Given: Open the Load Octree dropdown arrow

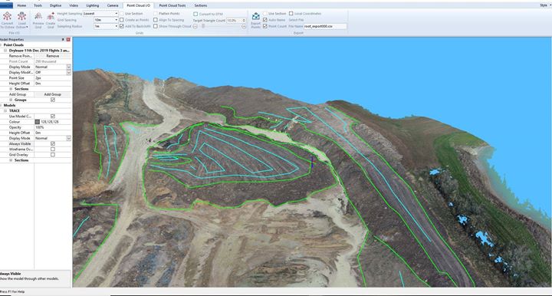Looking at the screenshot, I should pos(27,27).
